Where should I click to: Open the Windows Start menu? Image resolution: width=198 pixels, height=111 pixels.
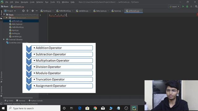tap(3, 108)
